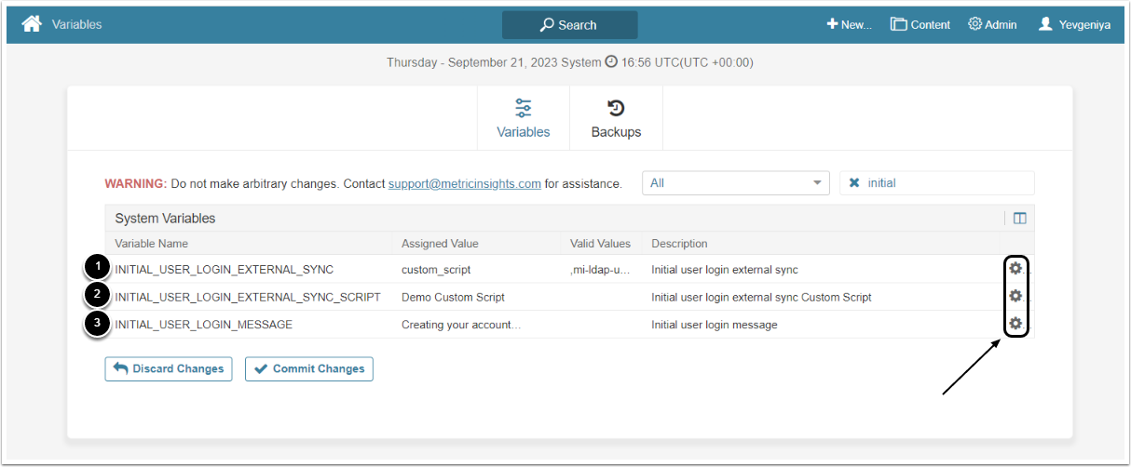Open gear for INITIAL_USER_LOGIN_EXTERNAL_SYNC row
The image size is (1131, 467).
[x=1015, y=269]
